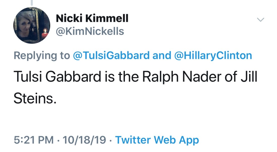Image resolution: width=277 pixels, height=152 pixels.
Task: Select the 10/18/19 date
Action: coord(85,140)
